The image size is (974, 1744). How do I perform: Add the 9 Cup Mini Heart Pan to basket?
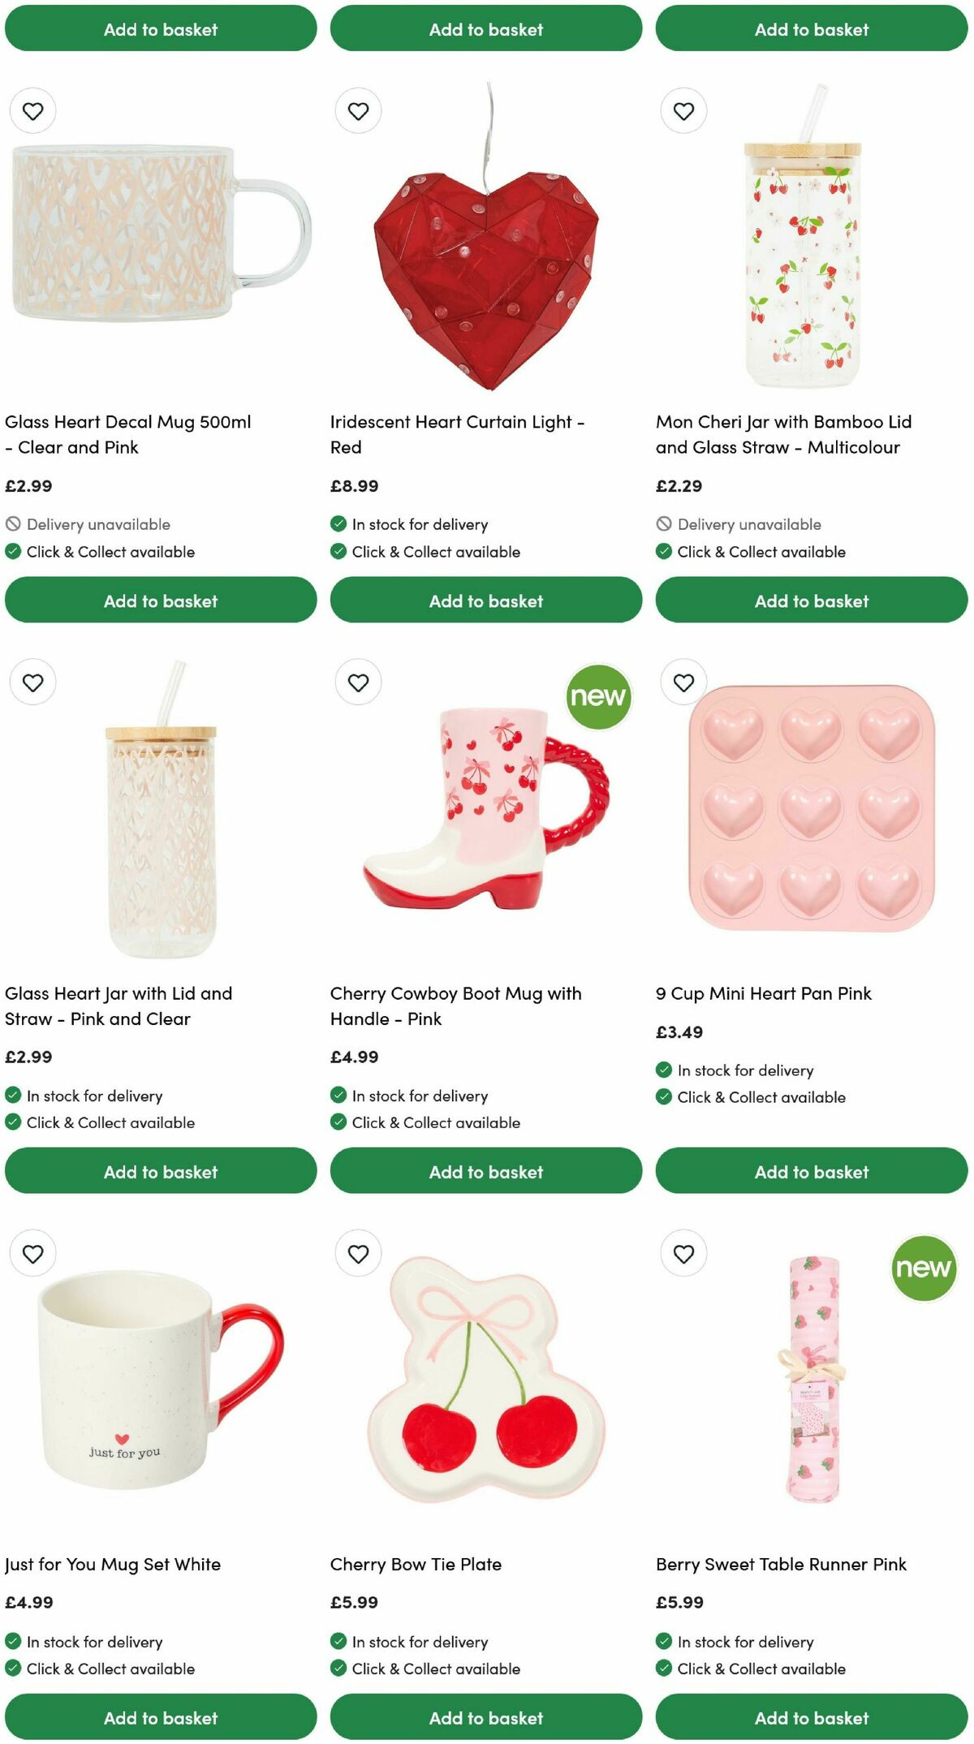point(812,1172)
